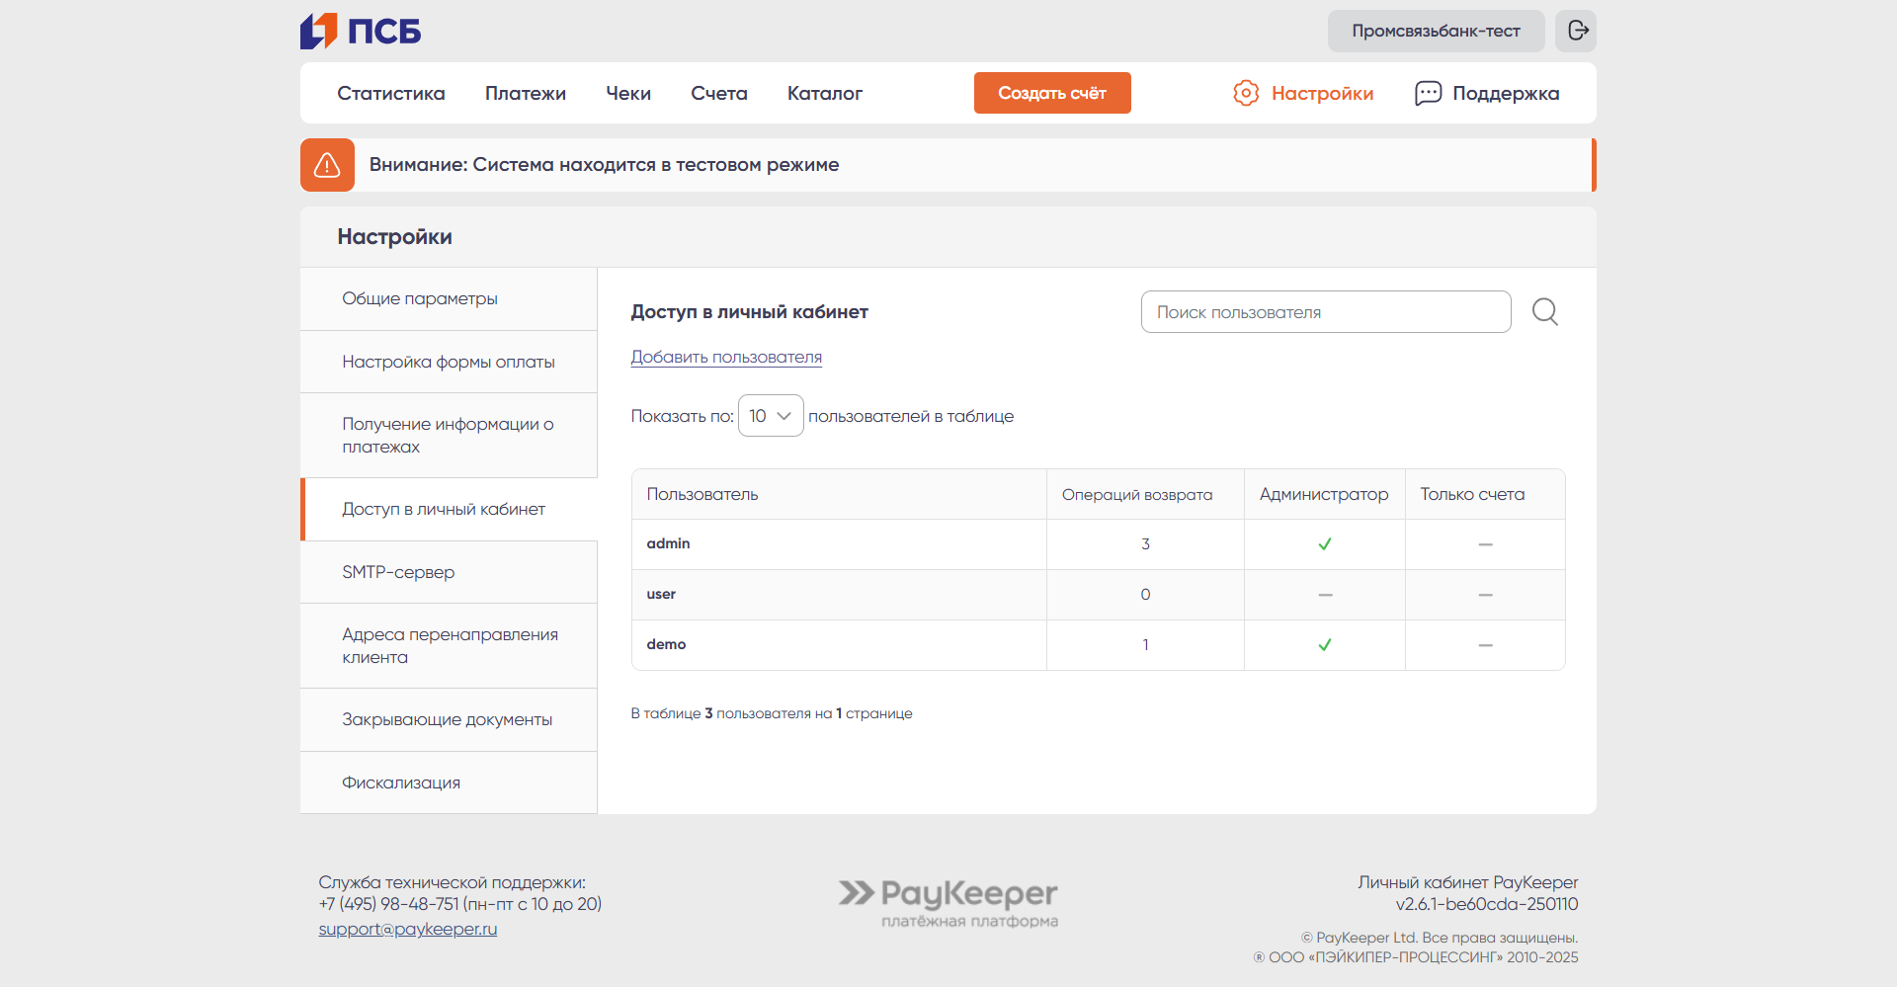
Task: Click the PayKeeper footer logo
Action: point(948,903)
